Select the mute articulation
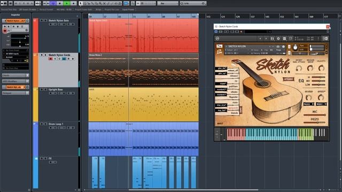 [x=235, y=102]
